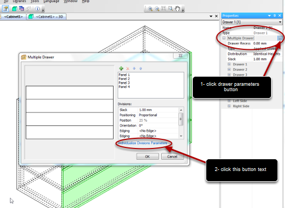This screenshot has width=285, height=208.
Task: Delete panel with the red X icon
Action: point(128,69)
